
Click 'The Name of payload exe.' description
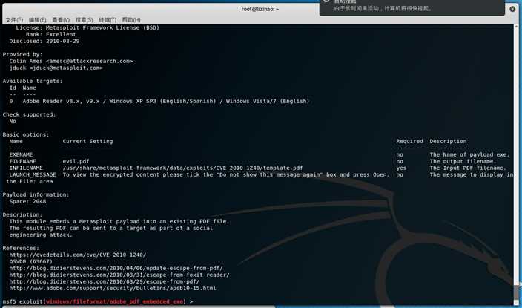[469, 154]
